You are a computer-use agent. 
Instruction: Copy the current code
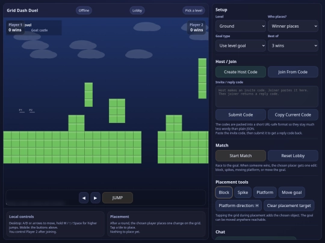293,115
